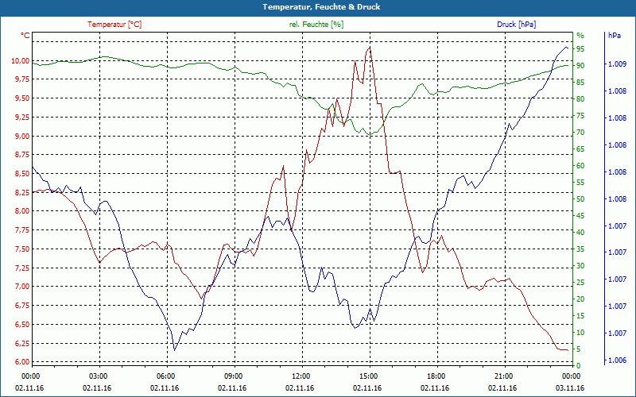This screenshot has height=397, width=636.
Task: Click the '02.11.16' date under 18:00
Action: pyautogui.click(x=435, y=387)
